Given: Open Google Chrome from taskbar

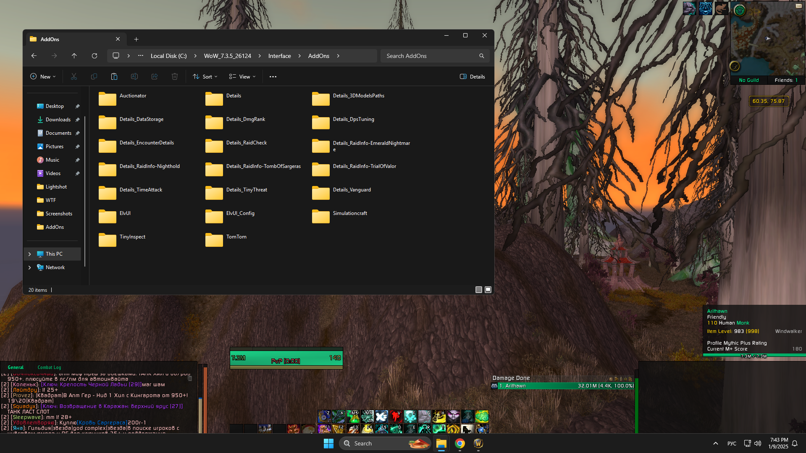Looking at the screenshot, I should 460,443.
